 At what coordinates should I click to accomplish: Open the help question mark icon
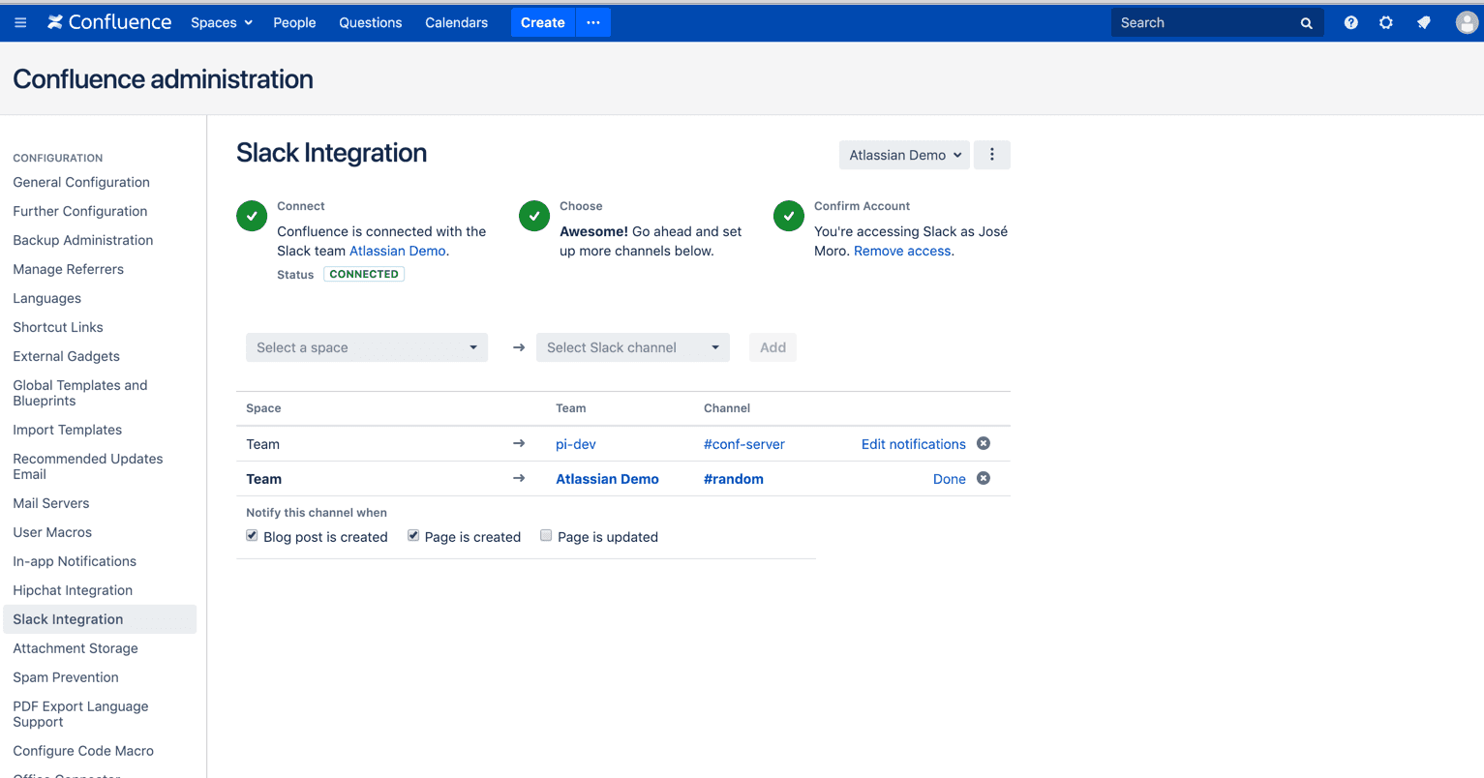tap(1350, 22)
